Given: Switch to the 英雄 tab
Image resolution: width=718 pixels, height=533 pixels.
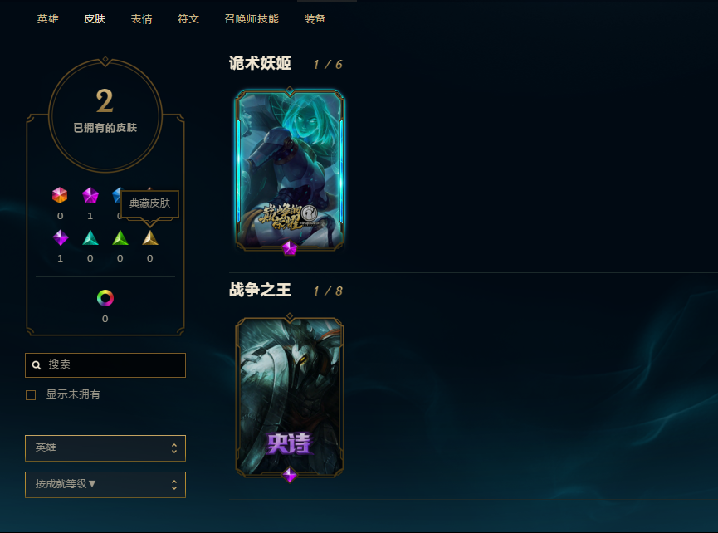Looking at the screenshot, I should point(47,19).
